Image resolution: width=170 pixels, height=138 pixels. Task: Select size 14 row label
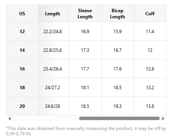pyautogui.click(x=22, y=50)
